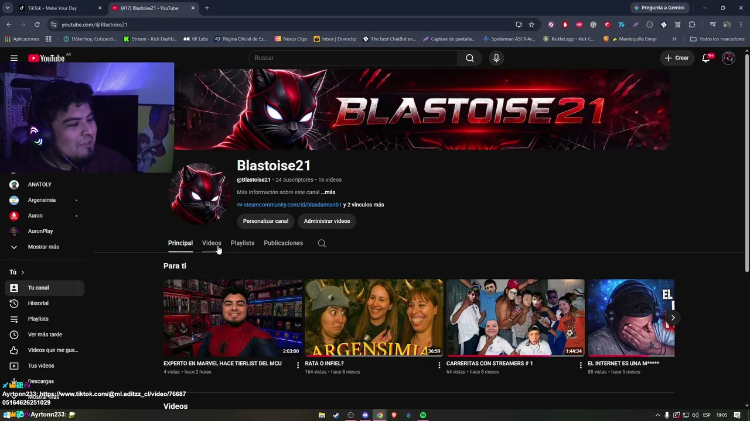Open Tu canal in the sidebar
This screenshot has height=421, width=750.
(45, 288)
